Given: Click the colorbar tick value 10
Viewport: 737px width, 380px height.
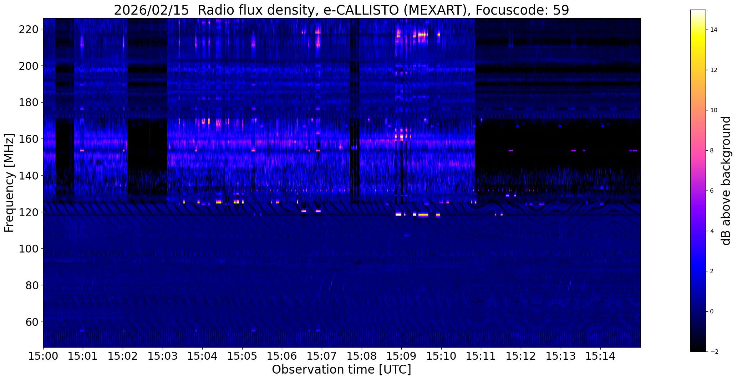Looking at the screenshot, I should 714,110.
